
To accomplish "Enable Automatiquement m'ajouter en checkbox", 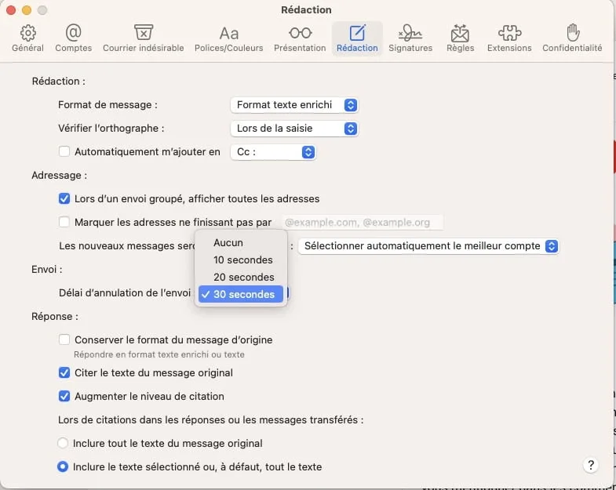I will coord(64,151).
